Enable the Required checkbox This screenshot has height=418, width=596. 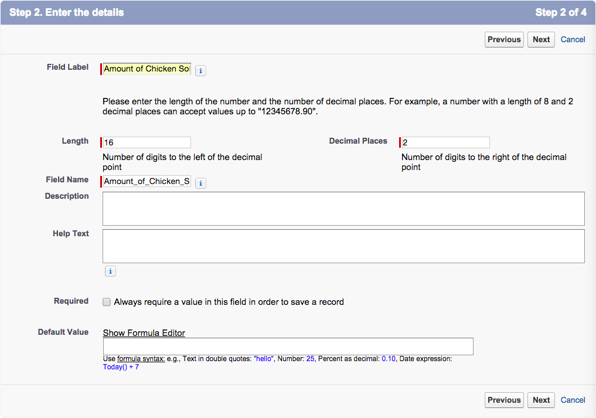tap(107, 302)
